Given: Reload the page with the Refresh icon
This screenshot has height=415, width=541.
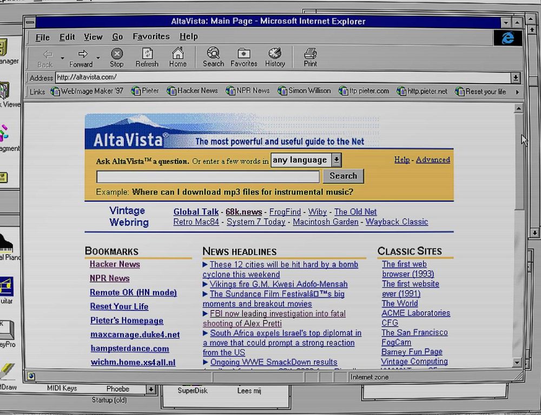Looking at the screenshot, I should [147, 57].
